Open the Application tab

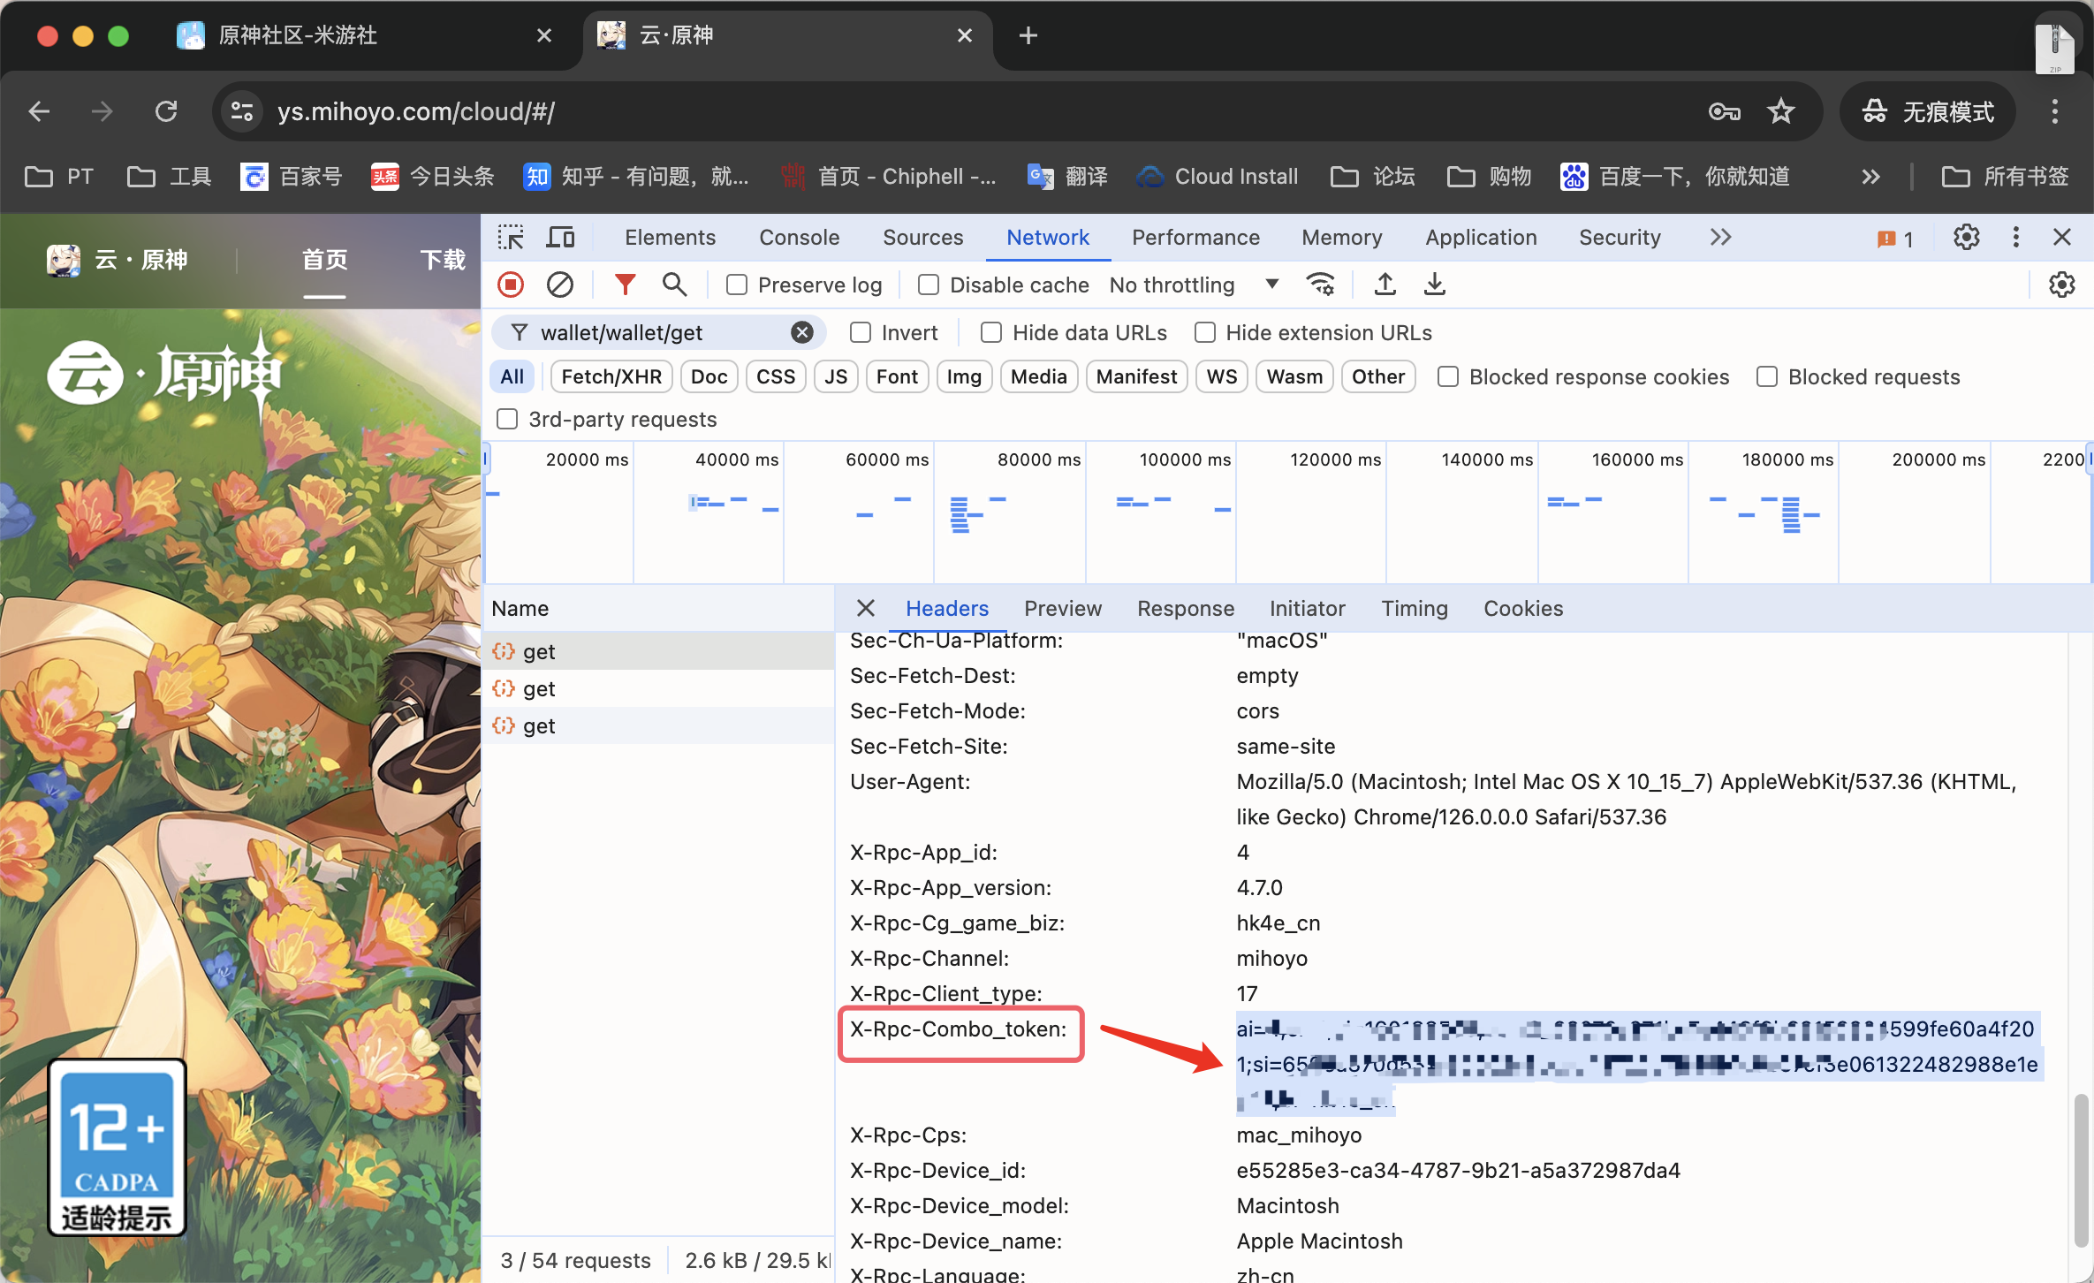pyautogui.click(x=1481, y=238)
